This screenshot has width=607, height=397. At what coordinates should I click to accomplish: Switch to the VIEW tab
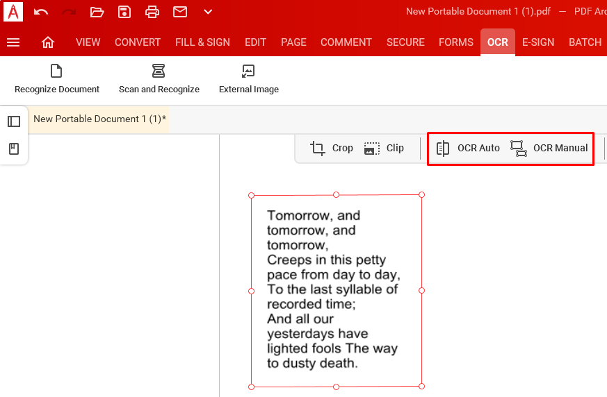[x=88, y=42]
